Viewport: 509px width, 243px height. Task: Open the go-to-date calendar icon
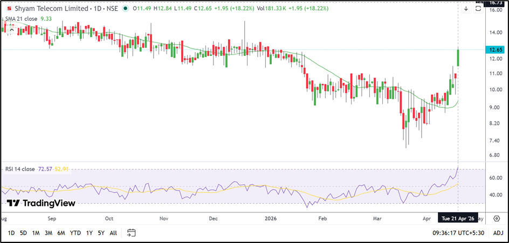[x=131, y=233]
